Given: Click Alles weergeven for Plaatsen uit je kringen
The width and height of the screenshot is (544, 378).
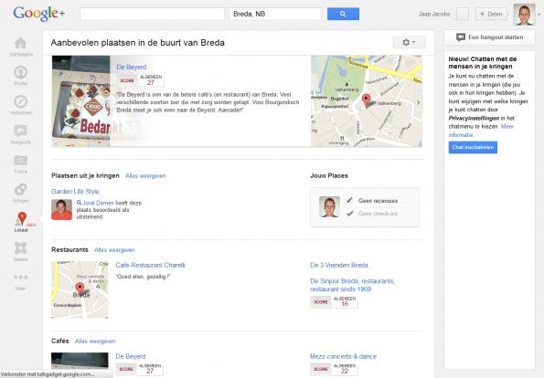Looking at the screenshot, I should click(145, 176).
